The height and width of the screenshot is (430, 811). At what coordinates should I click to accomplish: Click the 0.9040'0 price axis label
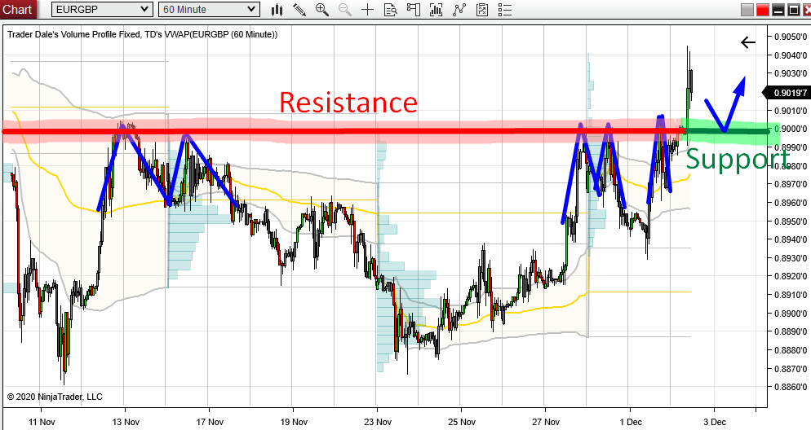(x=790, y=55)
